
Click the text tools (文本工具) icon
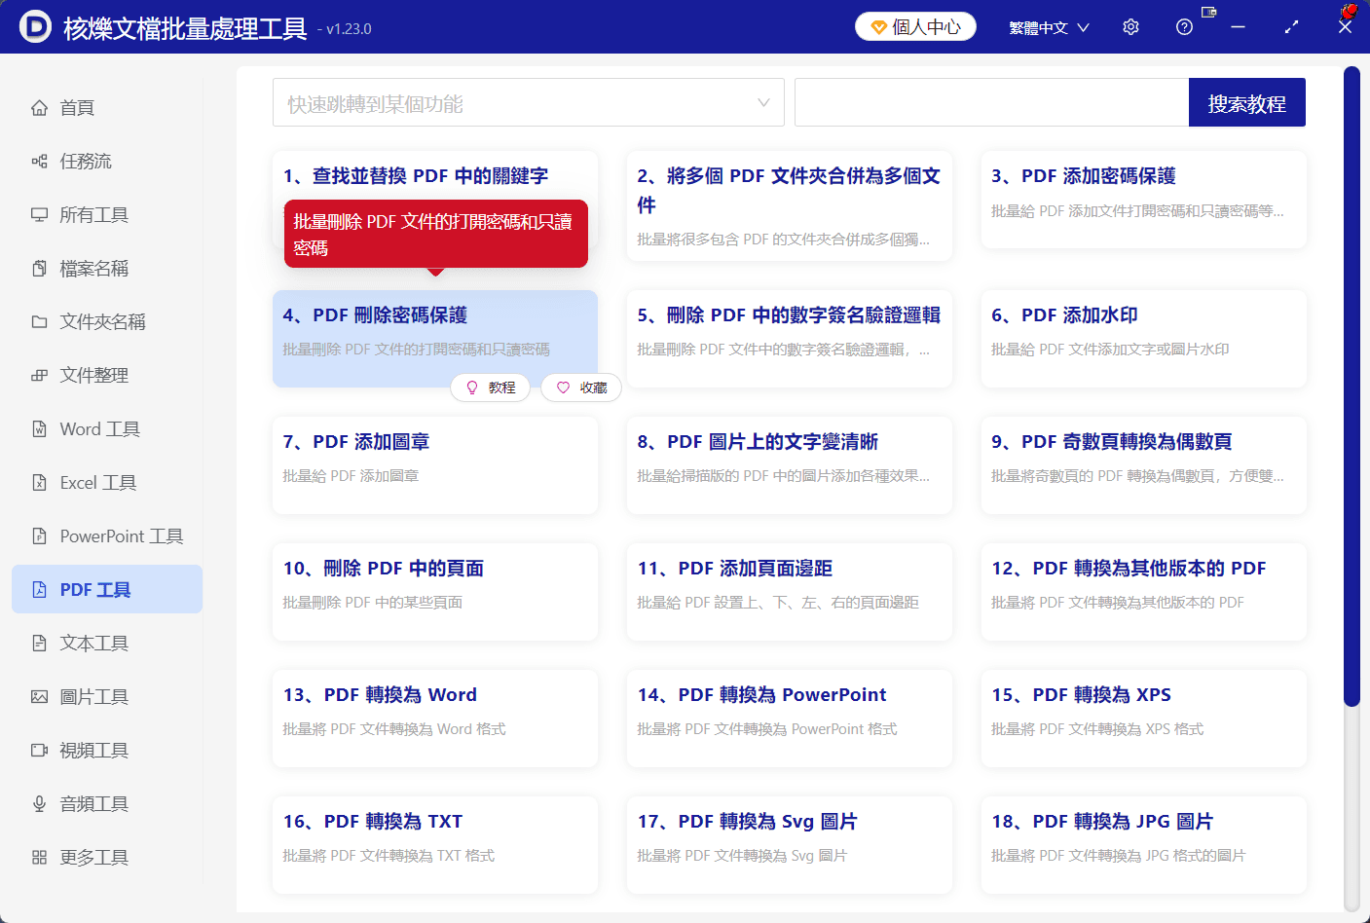pos(39,644)
